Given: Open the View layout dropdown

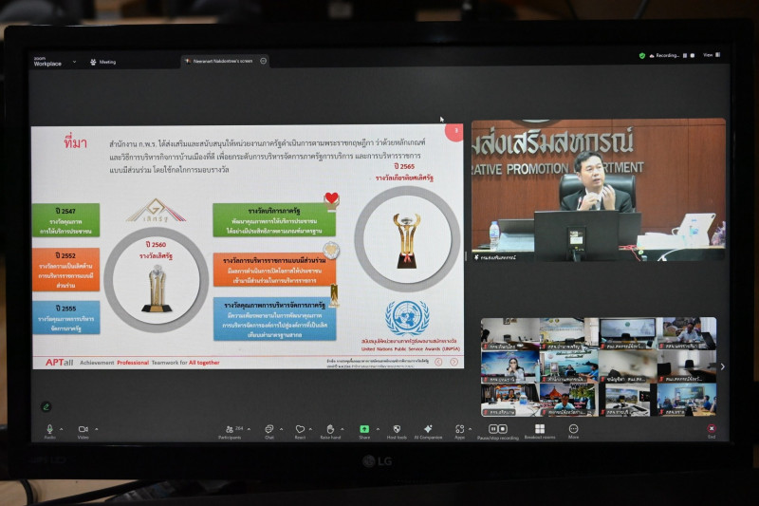Looking at the screenshot, I should coord(708,55).
